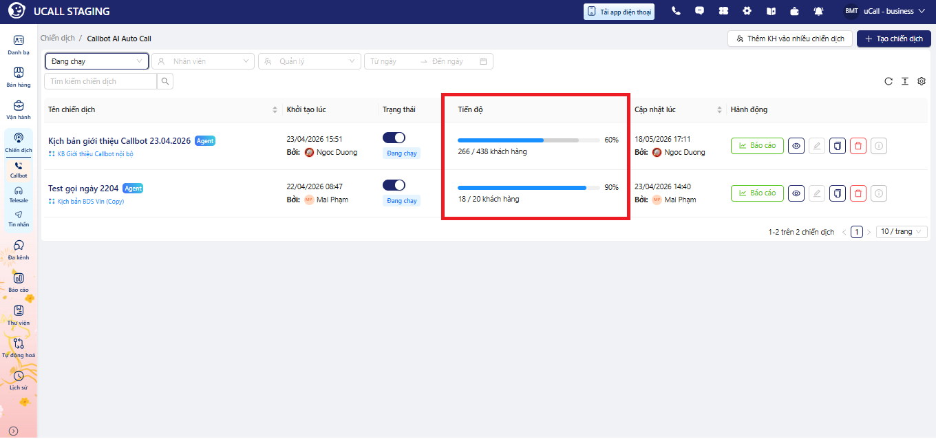Screen dimensions: 936x439
Task: Change row height with the density icon
Action: point(905,81)
